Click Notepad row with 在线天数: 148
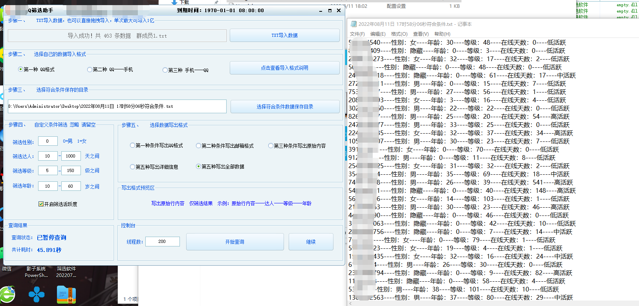Screen dimensions: 639x306 point(462,190)
